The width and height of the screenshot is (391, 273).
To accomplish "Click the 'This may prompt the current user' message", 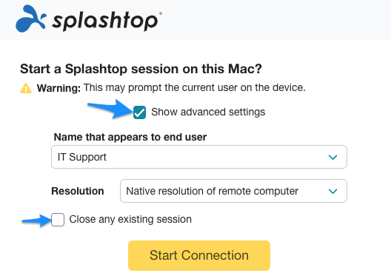I will coord(195,88).
